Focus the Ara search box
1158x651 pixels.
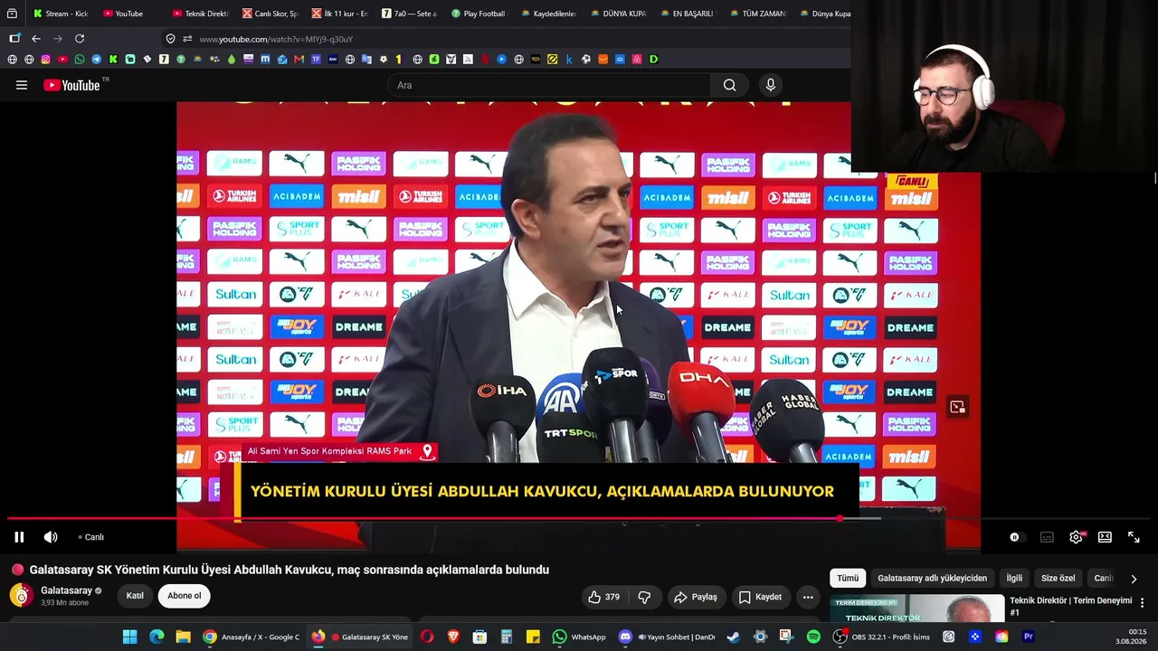(549, 85)
